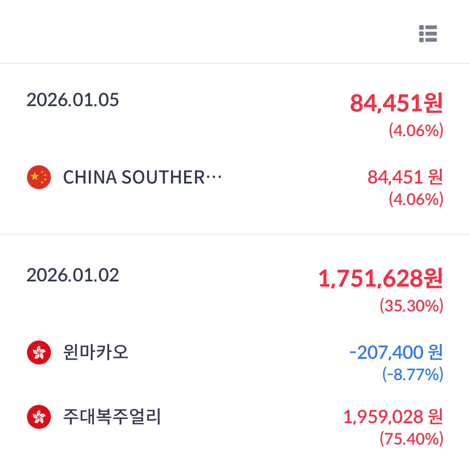Select the 2026.01.05 date header

(x=73, y=100)
